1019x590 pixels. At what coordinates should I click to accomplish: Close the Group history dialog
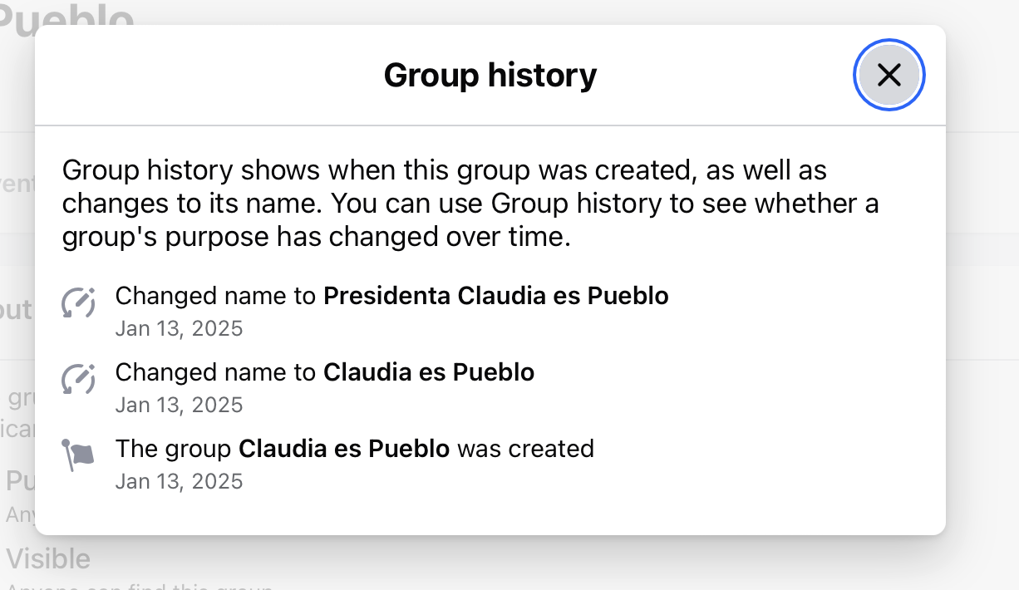click(889, 75)
